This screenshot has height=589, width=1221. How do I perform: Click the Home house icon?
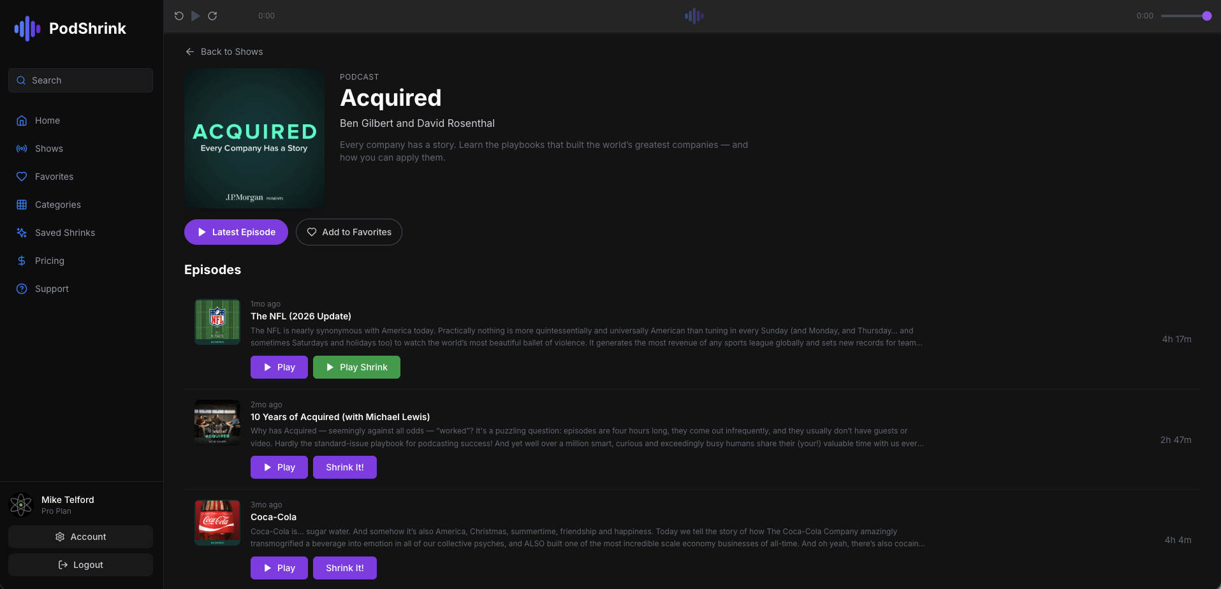(x=21, y=120)
